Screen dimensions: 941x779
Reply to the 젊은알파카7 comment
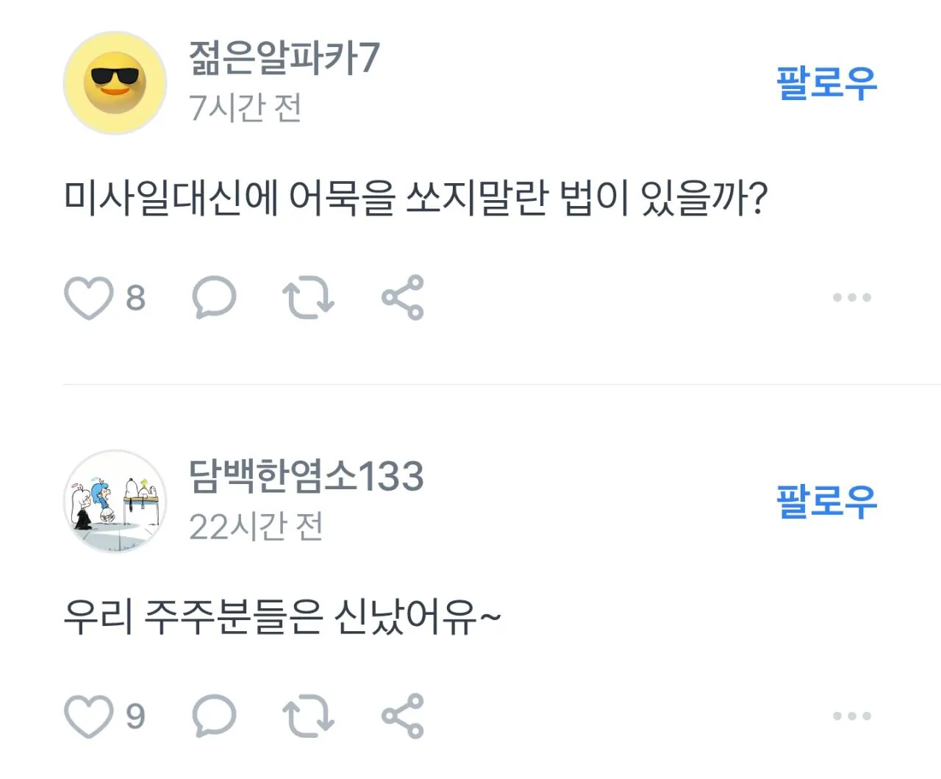214,298
